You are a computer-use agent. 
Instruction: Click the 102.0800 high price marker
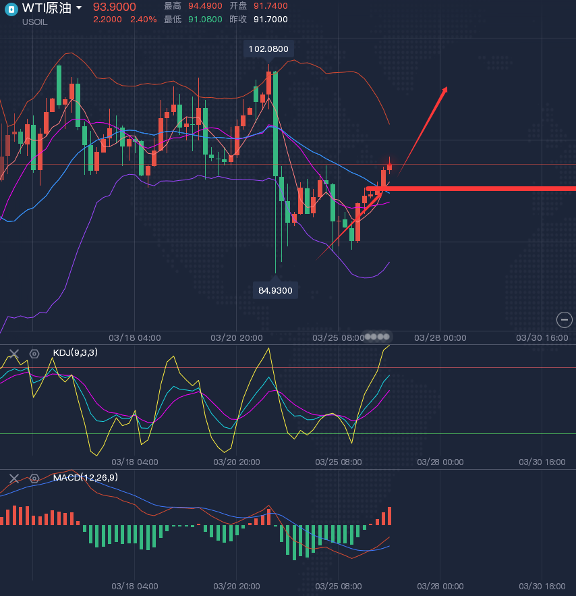point(268,49)
